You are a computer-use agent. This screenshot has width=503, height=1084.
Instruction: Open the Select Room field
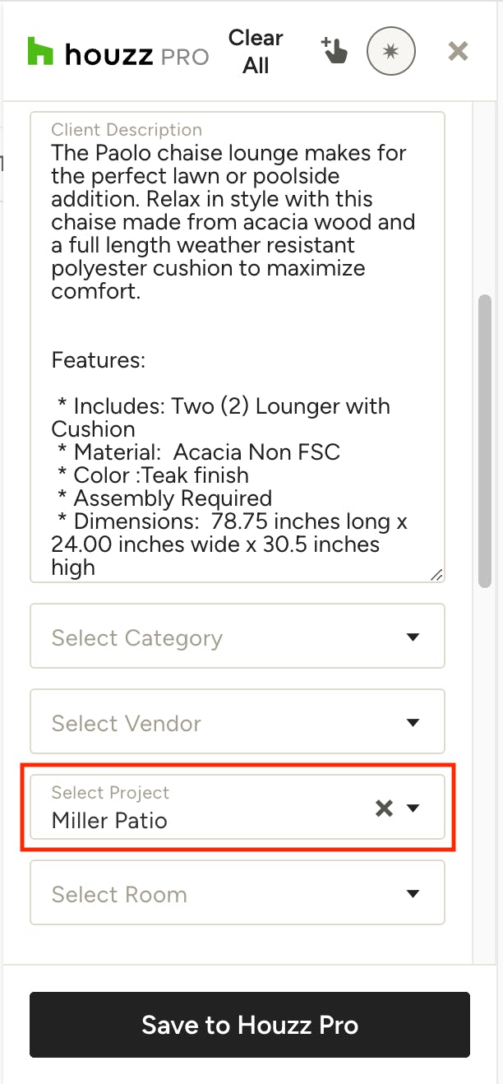[x=238, y=892]
